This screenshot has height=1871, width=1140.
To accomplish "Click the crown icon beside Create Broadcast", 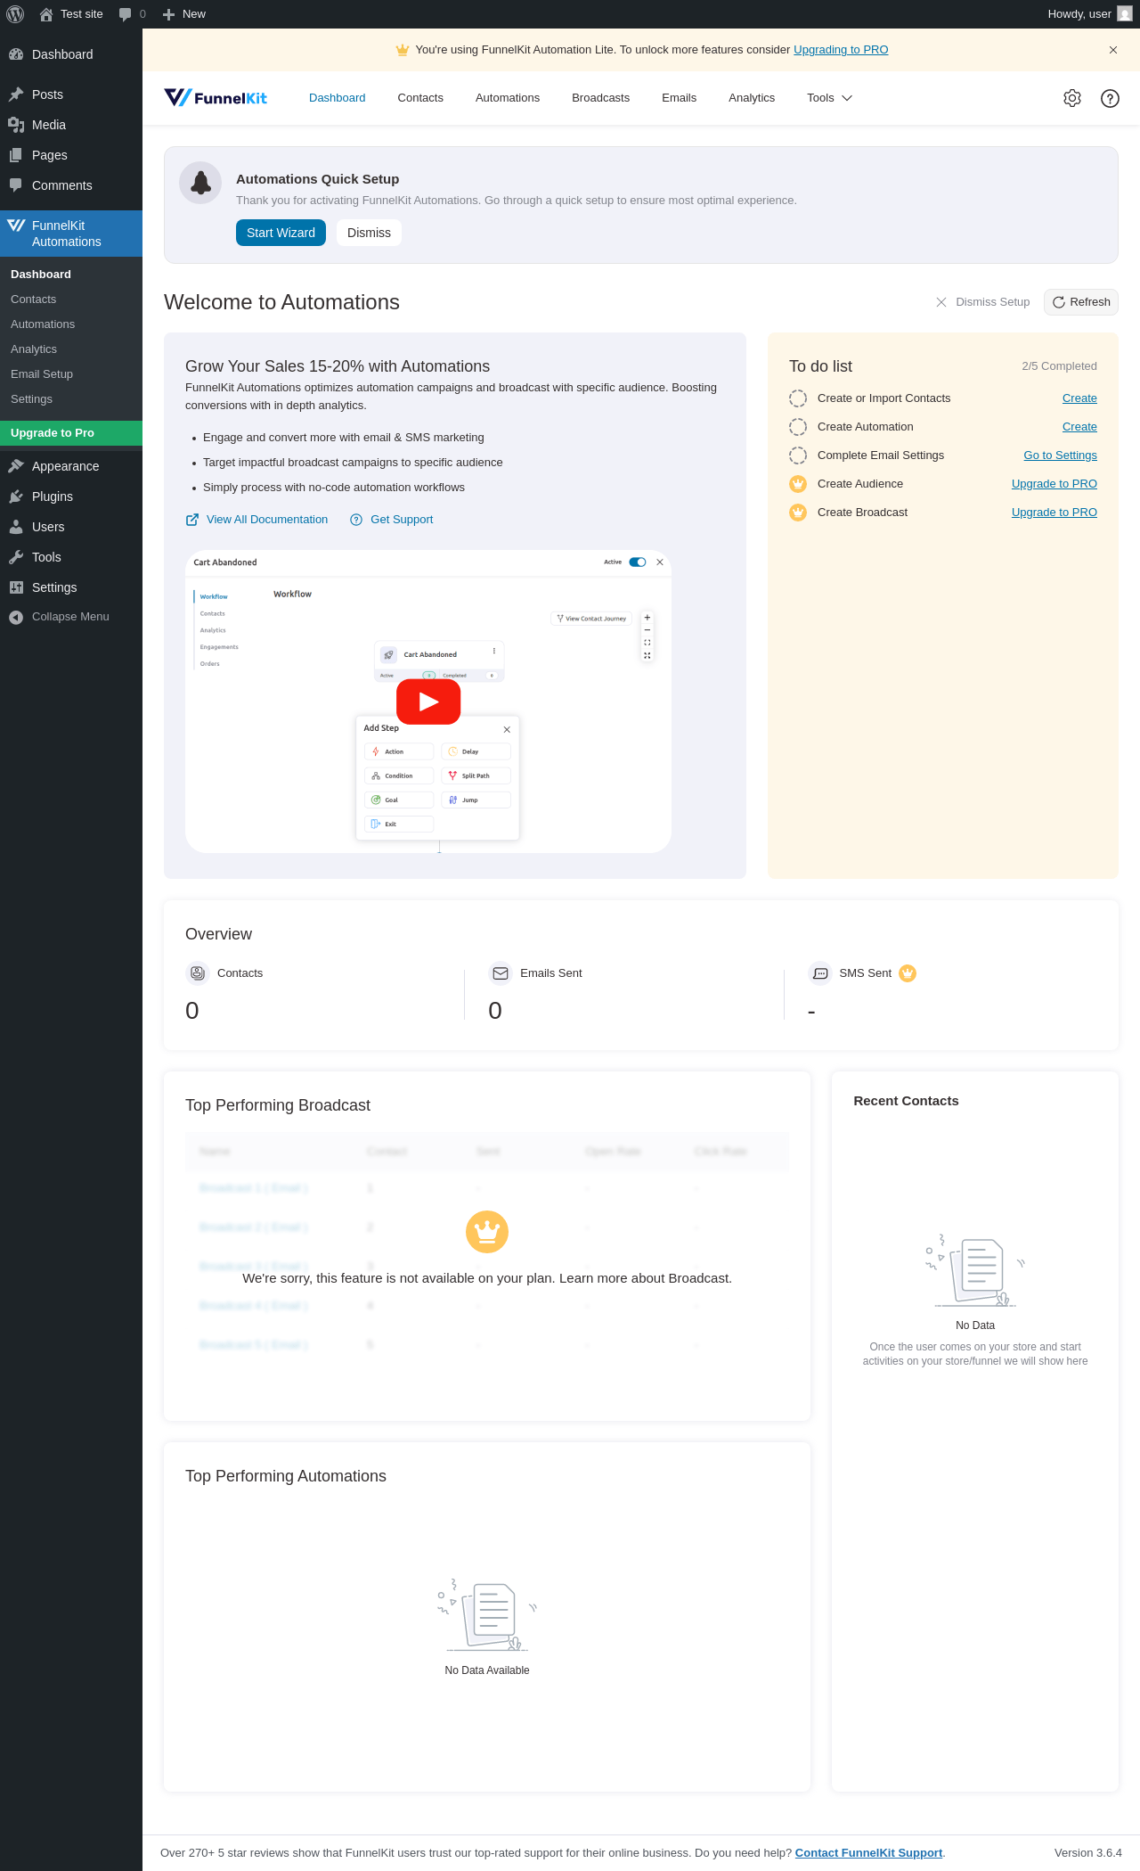I will point(798,513).
